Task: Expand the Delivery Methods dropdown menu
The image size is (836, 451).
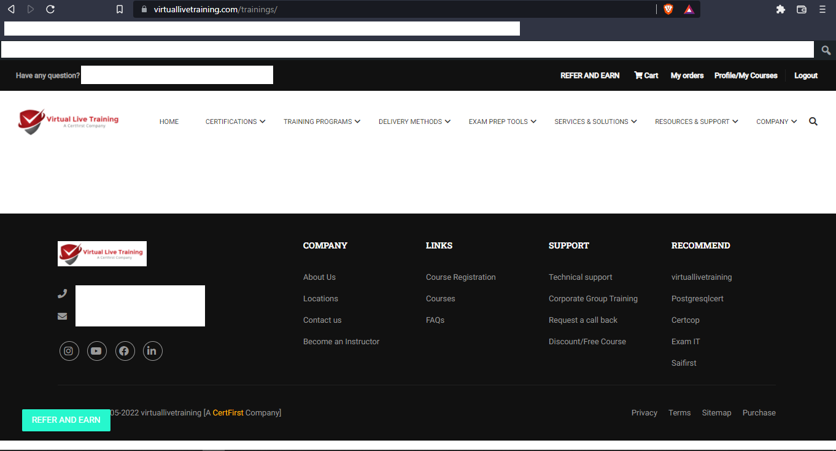Action: click(x=415, y=121)
